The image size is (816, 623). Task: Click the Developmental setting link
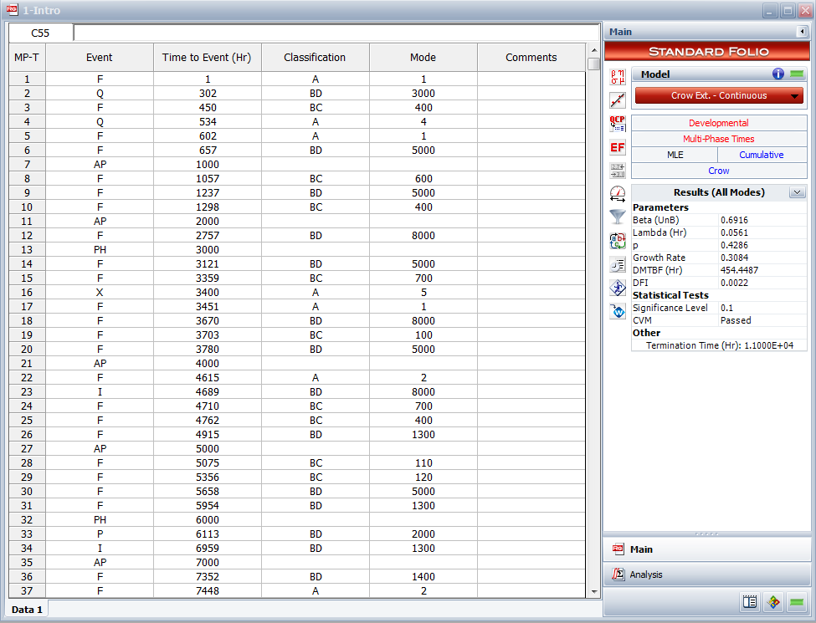click(x=719, y=123)
